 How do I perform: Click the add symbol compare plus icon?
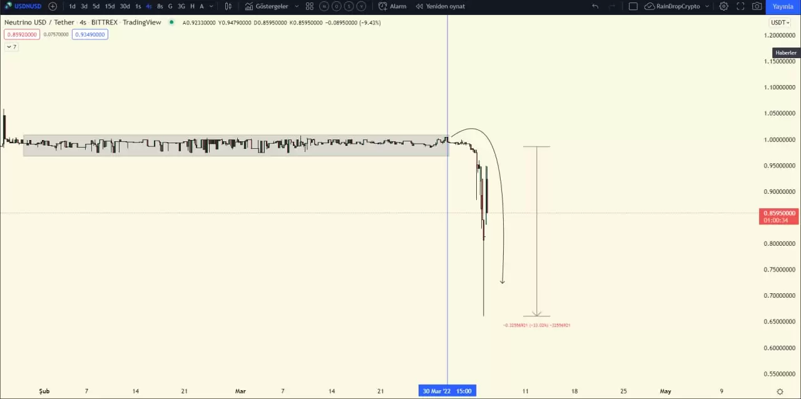pos(53,6)
